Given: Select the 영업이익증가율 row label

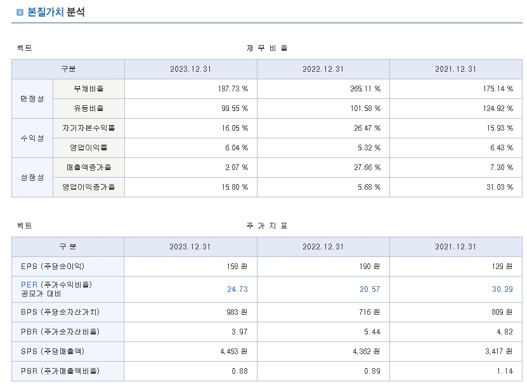Looking at the screenshot, I should pyautogui.click(x=89, y=187).
